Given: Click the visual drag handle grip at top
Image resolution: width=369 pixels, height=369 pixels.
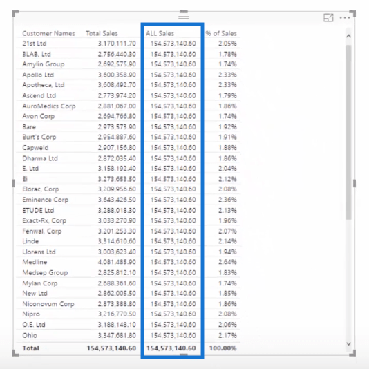Looking at the screenshot, I should [x=184, y=17].
